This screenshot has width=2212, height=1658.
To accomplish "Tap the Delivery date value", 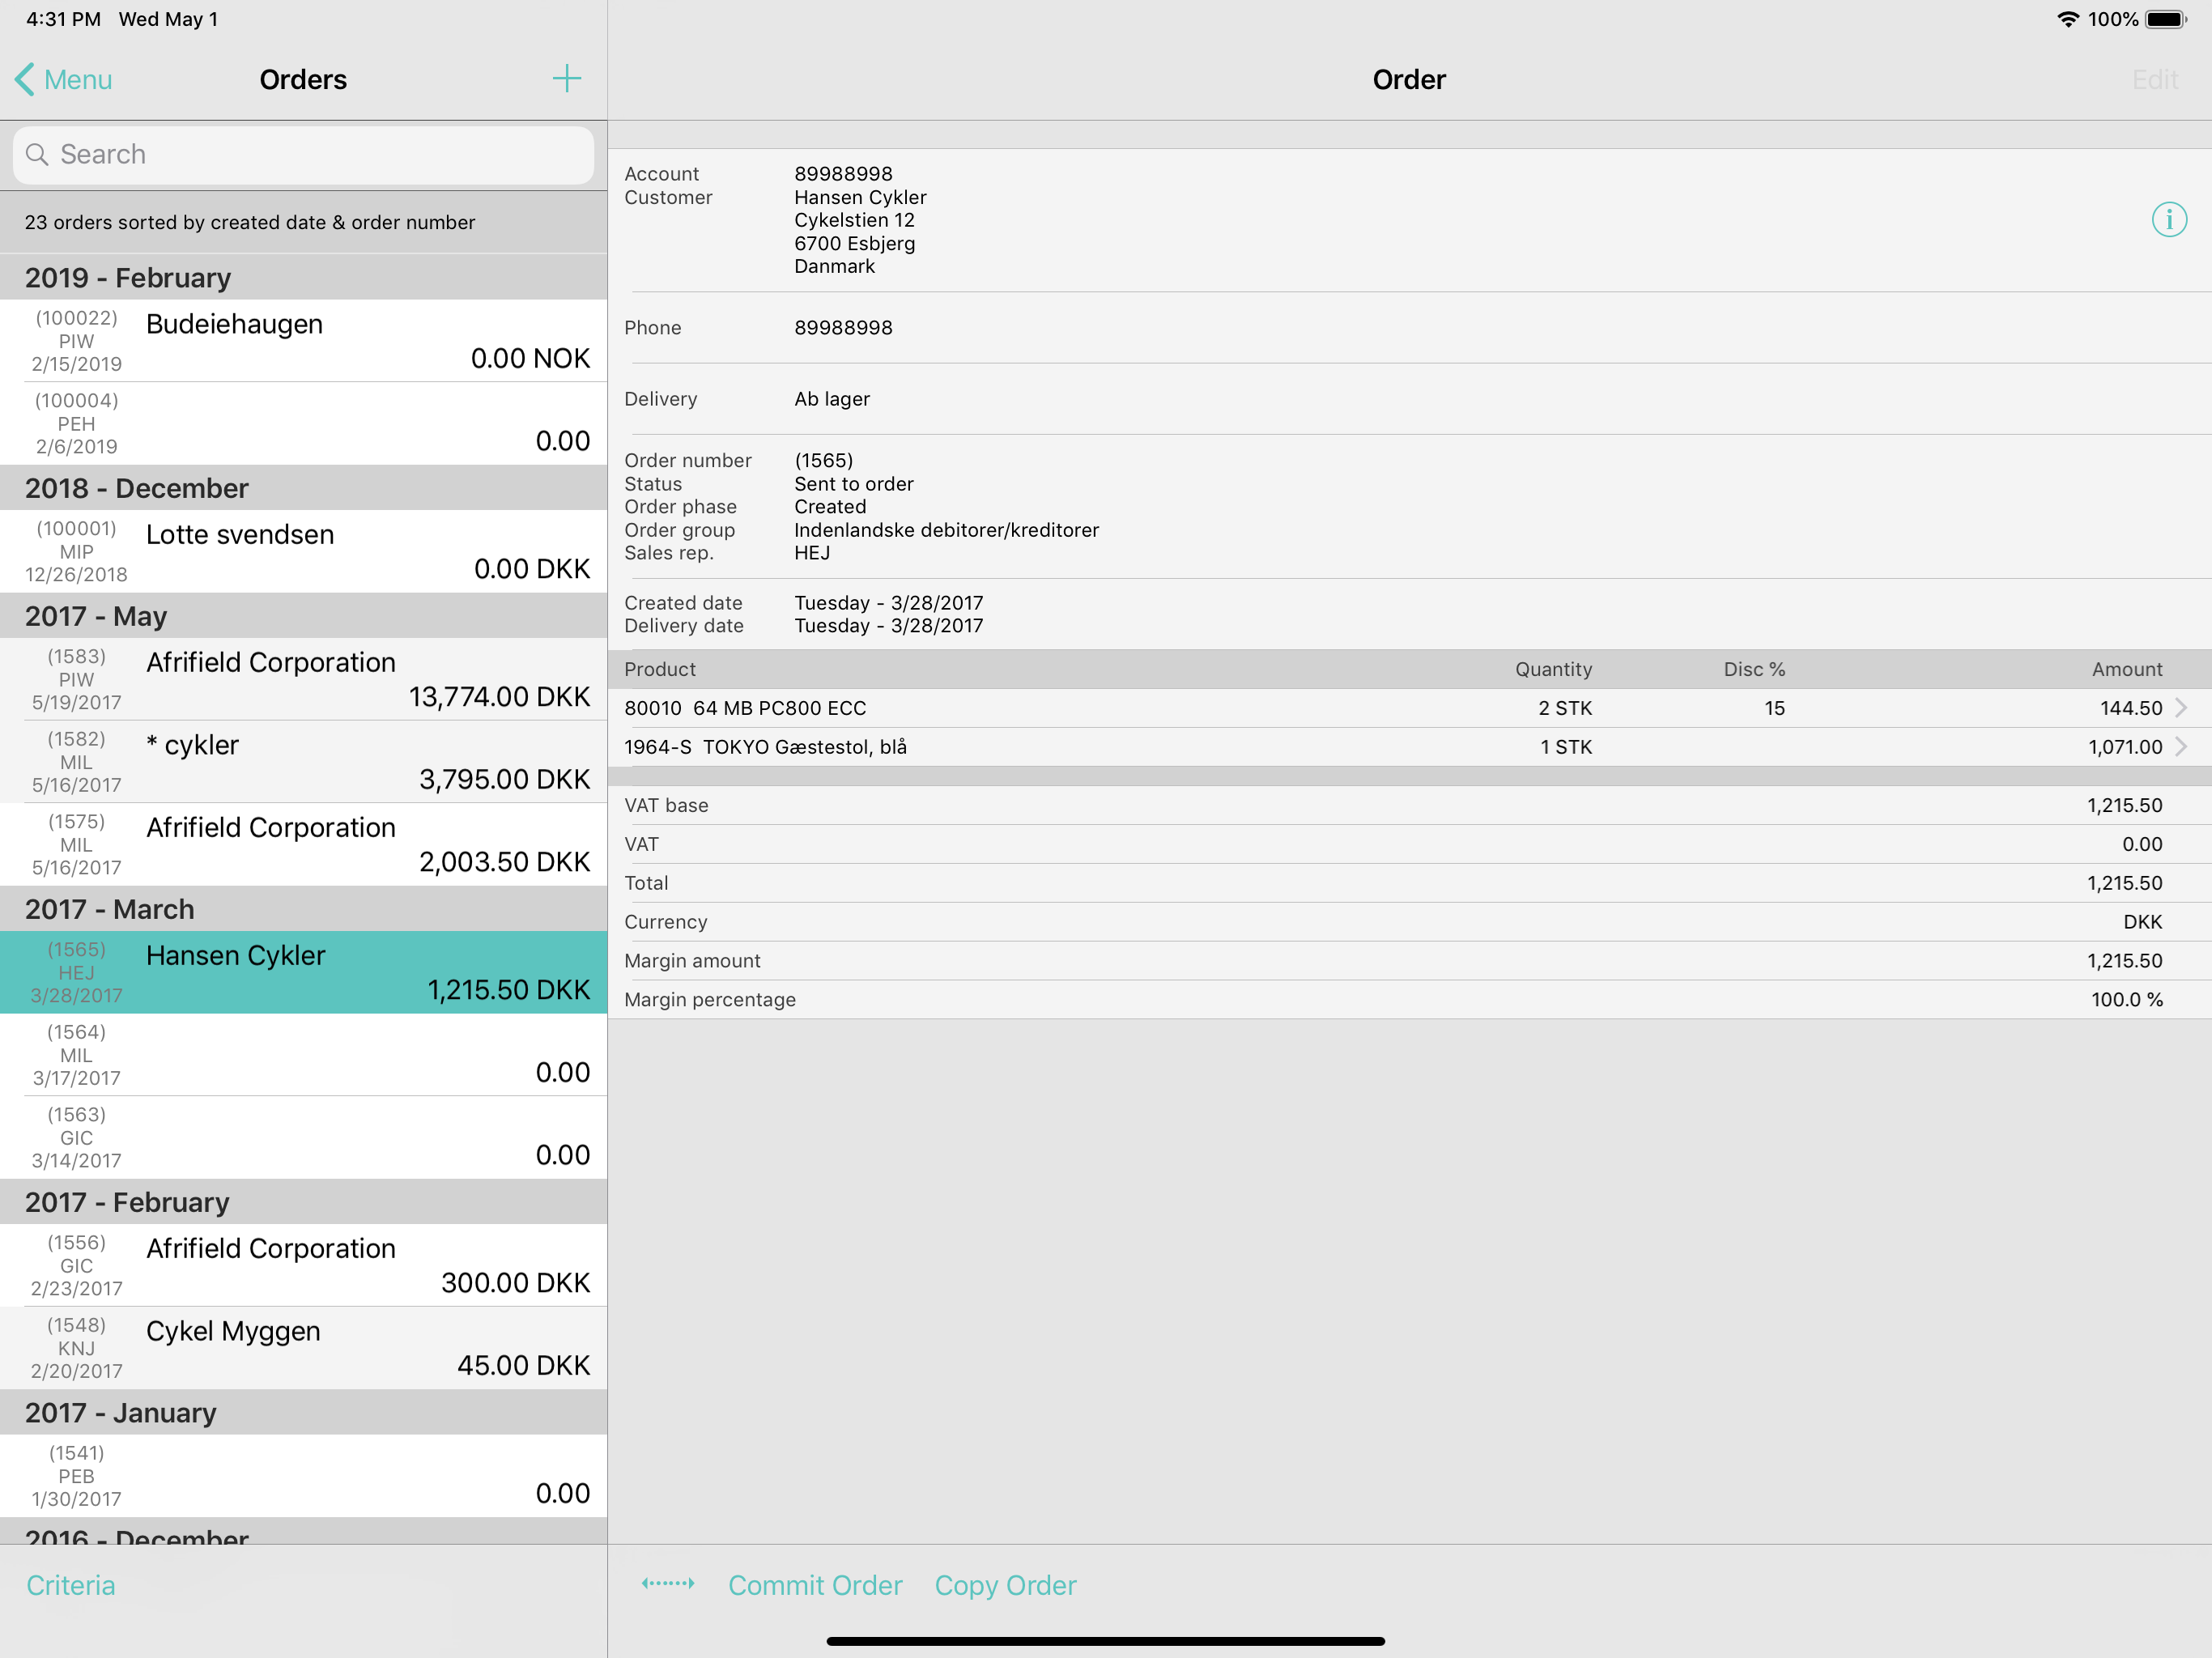I will [x=889, y=626].
